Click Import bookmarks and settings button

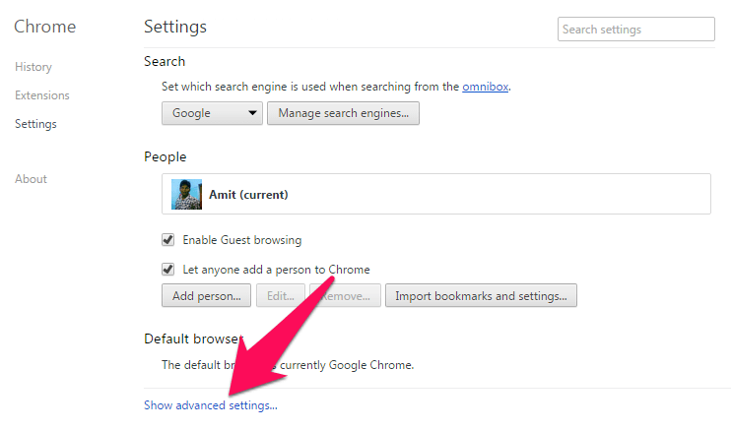click(x=481, y=295)
